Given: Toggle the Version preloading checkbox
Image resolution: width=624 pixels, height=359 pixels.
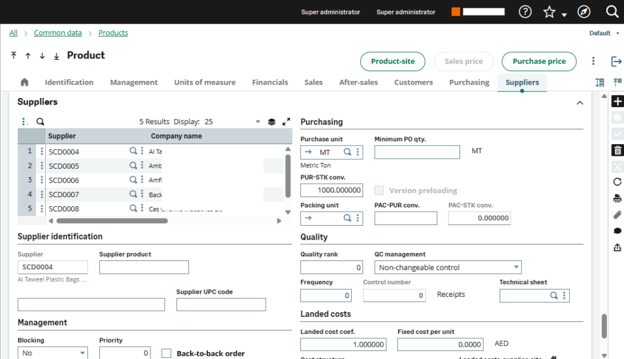Looking at the screenshot, I should [379, 190].
